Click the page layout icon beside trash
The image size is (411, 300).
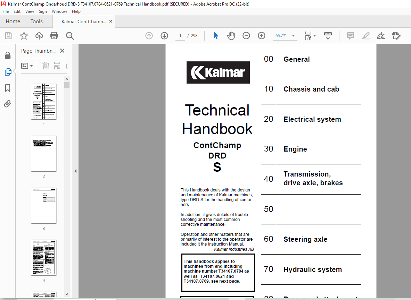click(57, 66)
